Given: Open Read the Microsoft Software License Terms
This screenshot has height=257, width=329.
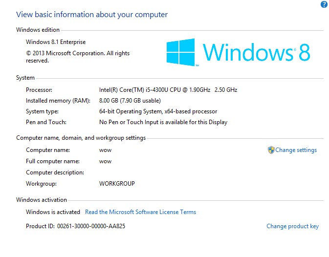Looking at the screenshot, I should (140, 212).
